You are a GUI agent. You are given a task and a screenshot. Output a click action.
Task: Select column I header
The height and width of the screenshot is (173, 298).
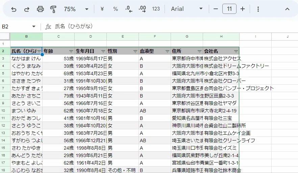[255, 36]
